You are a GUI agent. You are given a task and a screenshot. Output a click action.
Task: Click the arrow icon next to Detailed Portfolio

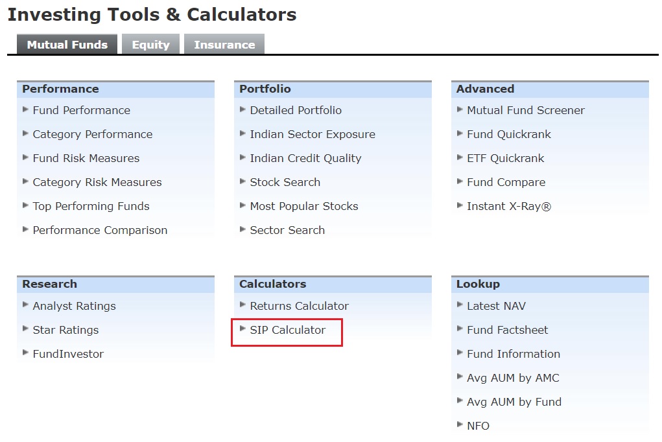tap(243, 110)
